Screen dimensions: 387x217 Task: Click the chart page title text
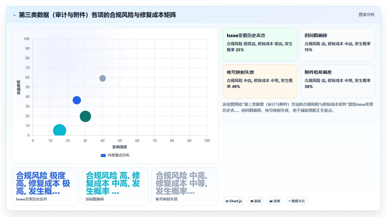pyautogui.click(x=97, y=15)
